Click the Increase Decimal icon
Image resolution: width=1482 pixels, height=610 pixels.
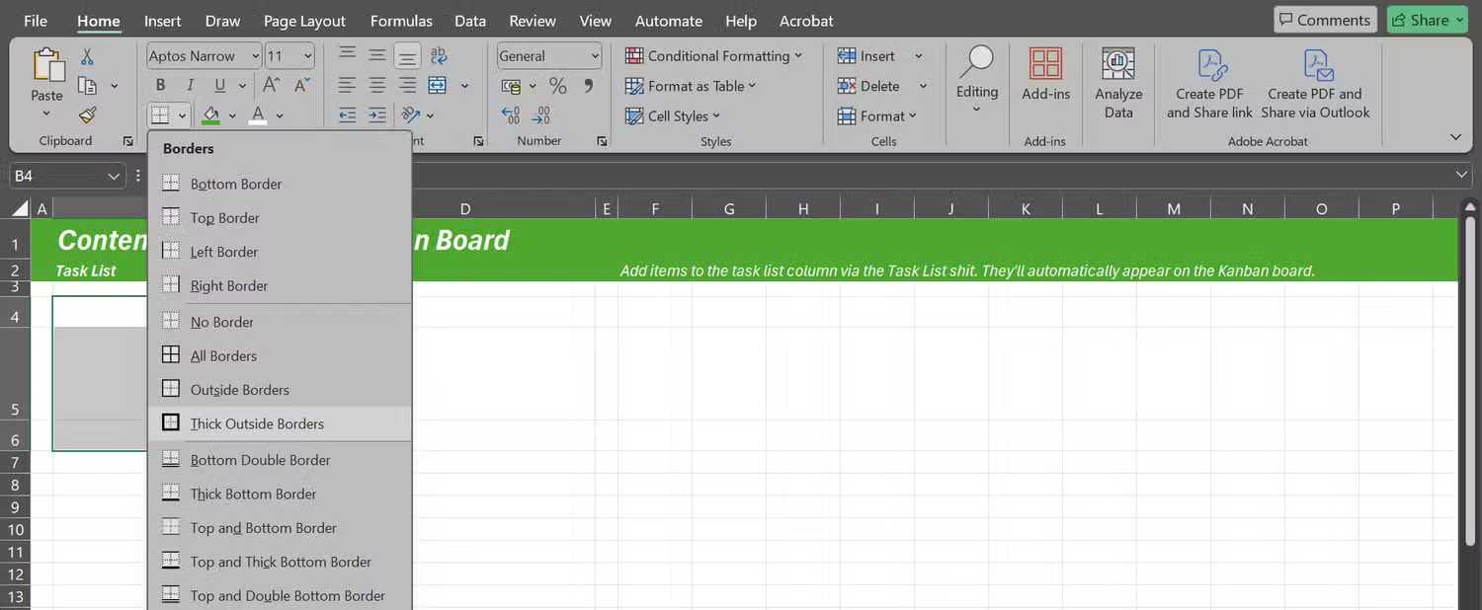(x=511, y=115)
